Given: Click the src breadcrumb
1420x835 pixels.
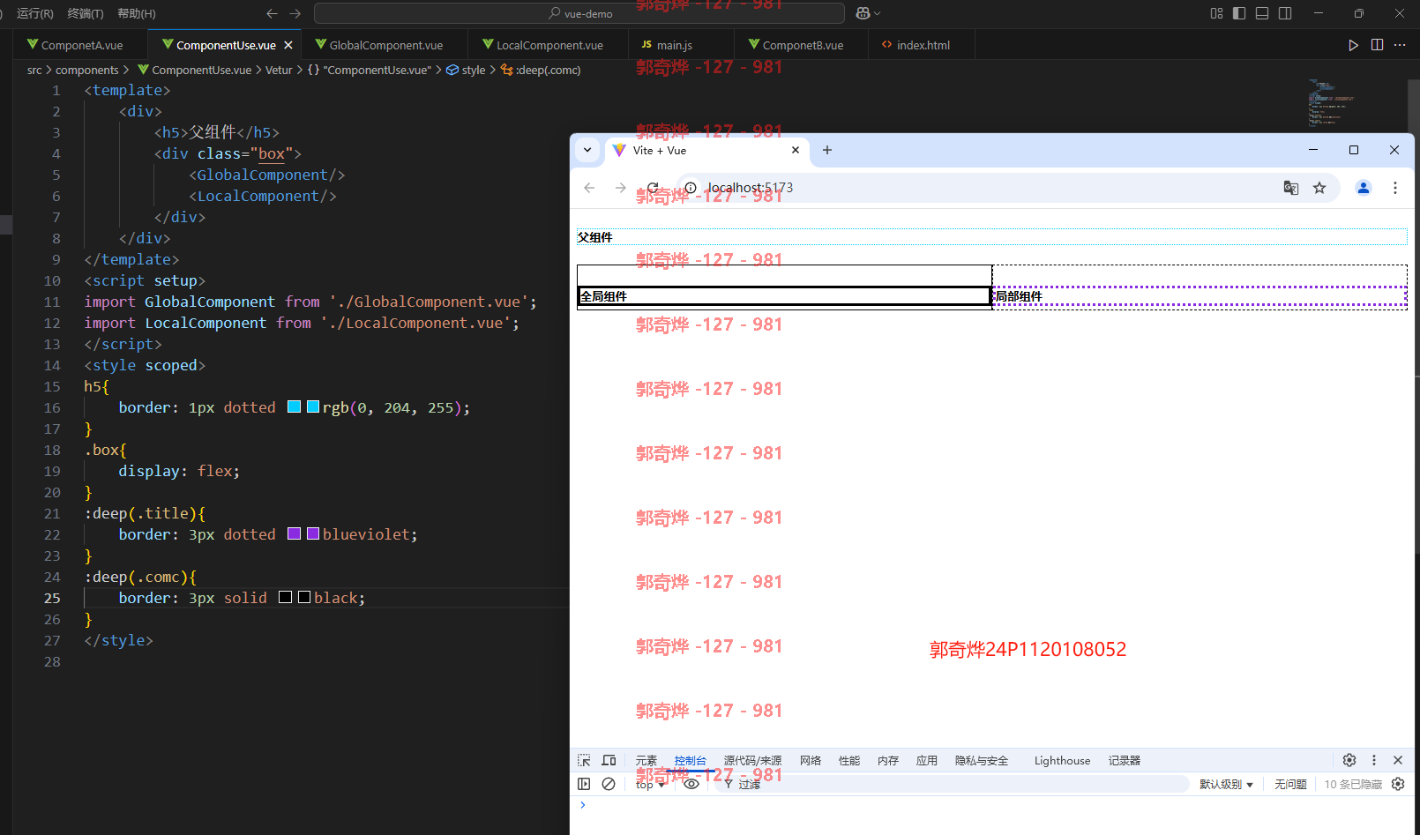Looking at the screenshot, I should pyautogui.click(x=34, y=70).
